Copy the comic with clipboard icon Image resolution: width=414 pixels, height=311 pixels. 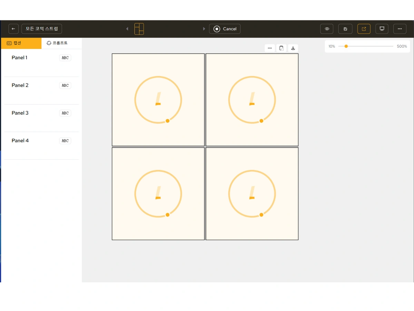pyautogui.click(x=282, y=48)
